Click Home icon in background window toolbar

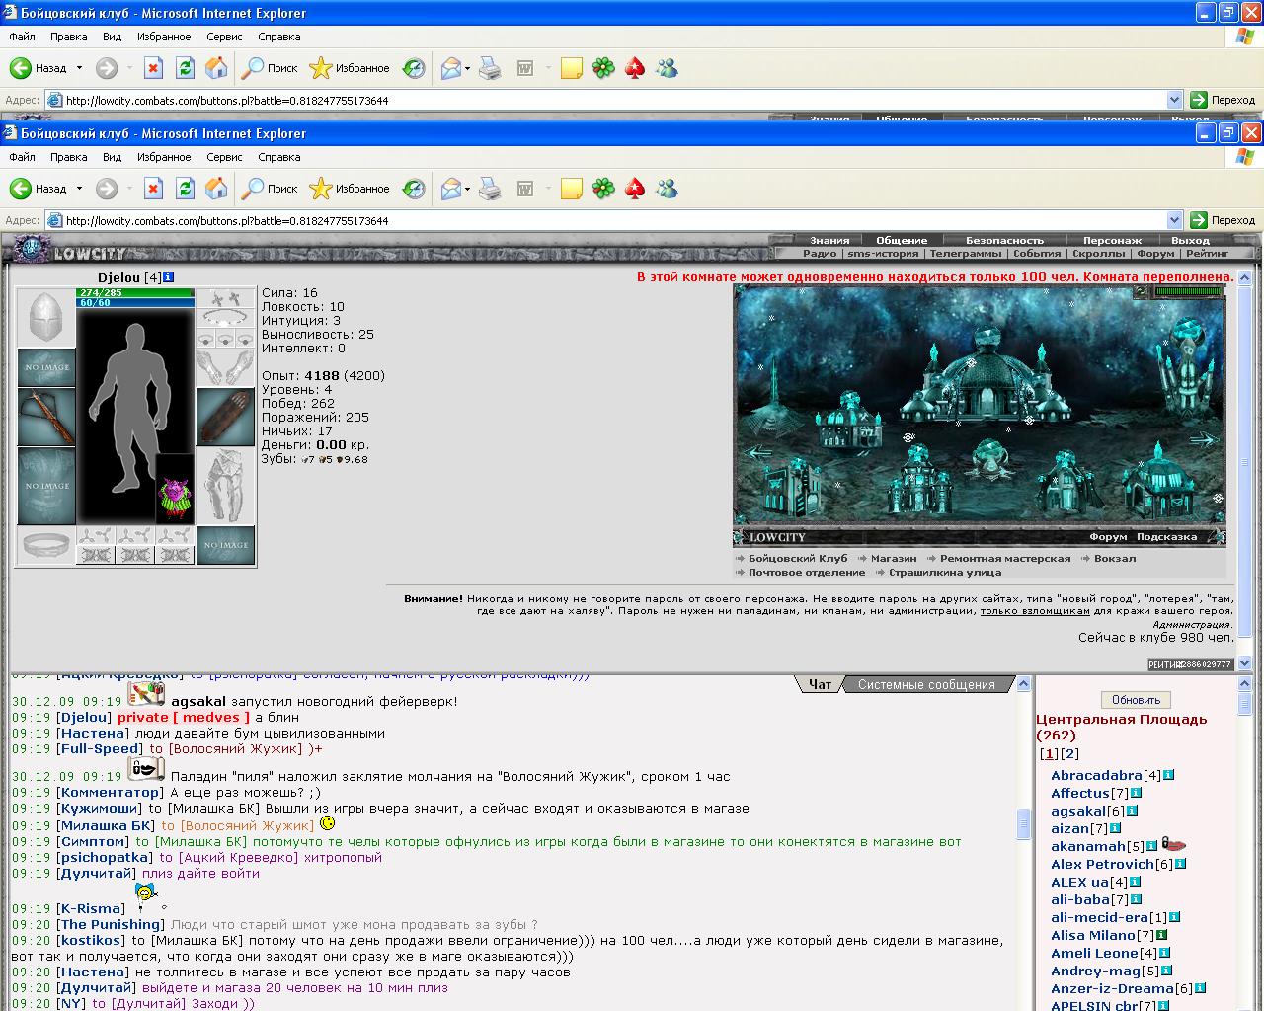pos(216,68)
